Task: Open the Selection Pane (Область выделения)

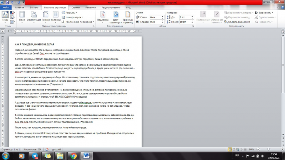Action: [237, 22]
